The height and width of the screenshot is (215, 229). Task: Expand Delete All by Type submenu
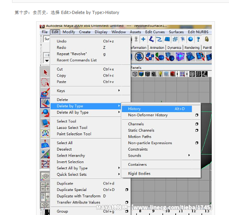(x=119, y=112)
